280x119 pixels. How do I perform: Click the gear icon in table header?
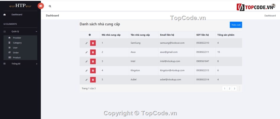coord(90,35)
